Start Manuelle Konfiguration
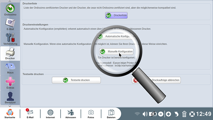This screenshot has height=120, width=213. tap(116, 51)
